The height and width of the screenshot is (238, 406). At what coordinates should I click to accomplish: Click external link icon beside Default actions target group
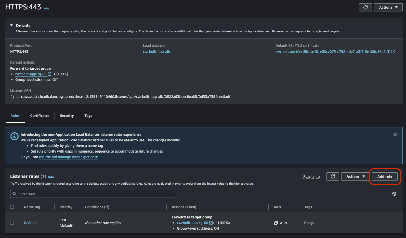pos(49,74)
